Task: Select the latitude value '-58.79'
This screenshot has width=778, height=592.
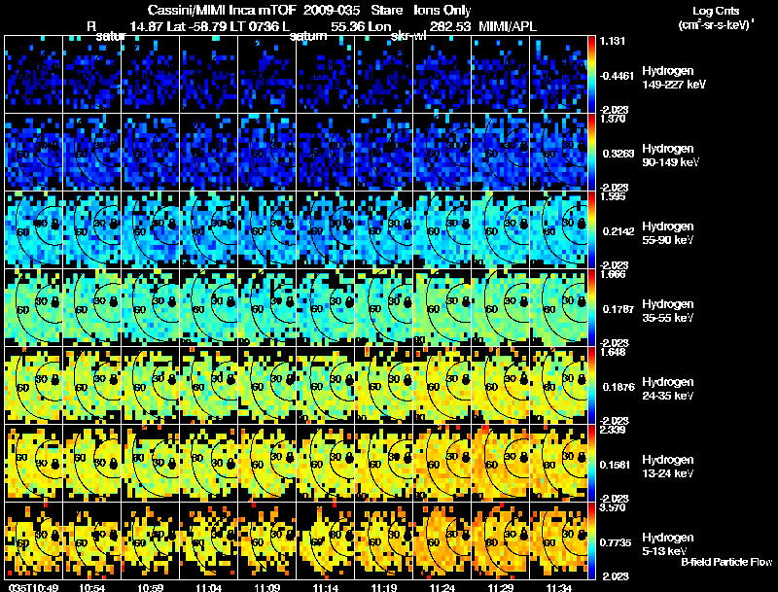Action: pyautogui.click(x=209, y=26)
